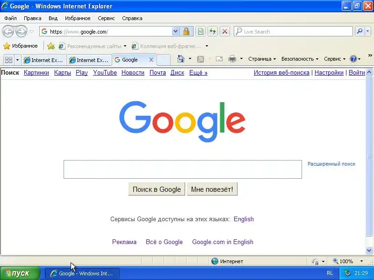
Task: Open the Справка menu
Action: click(x=132, y=18)
